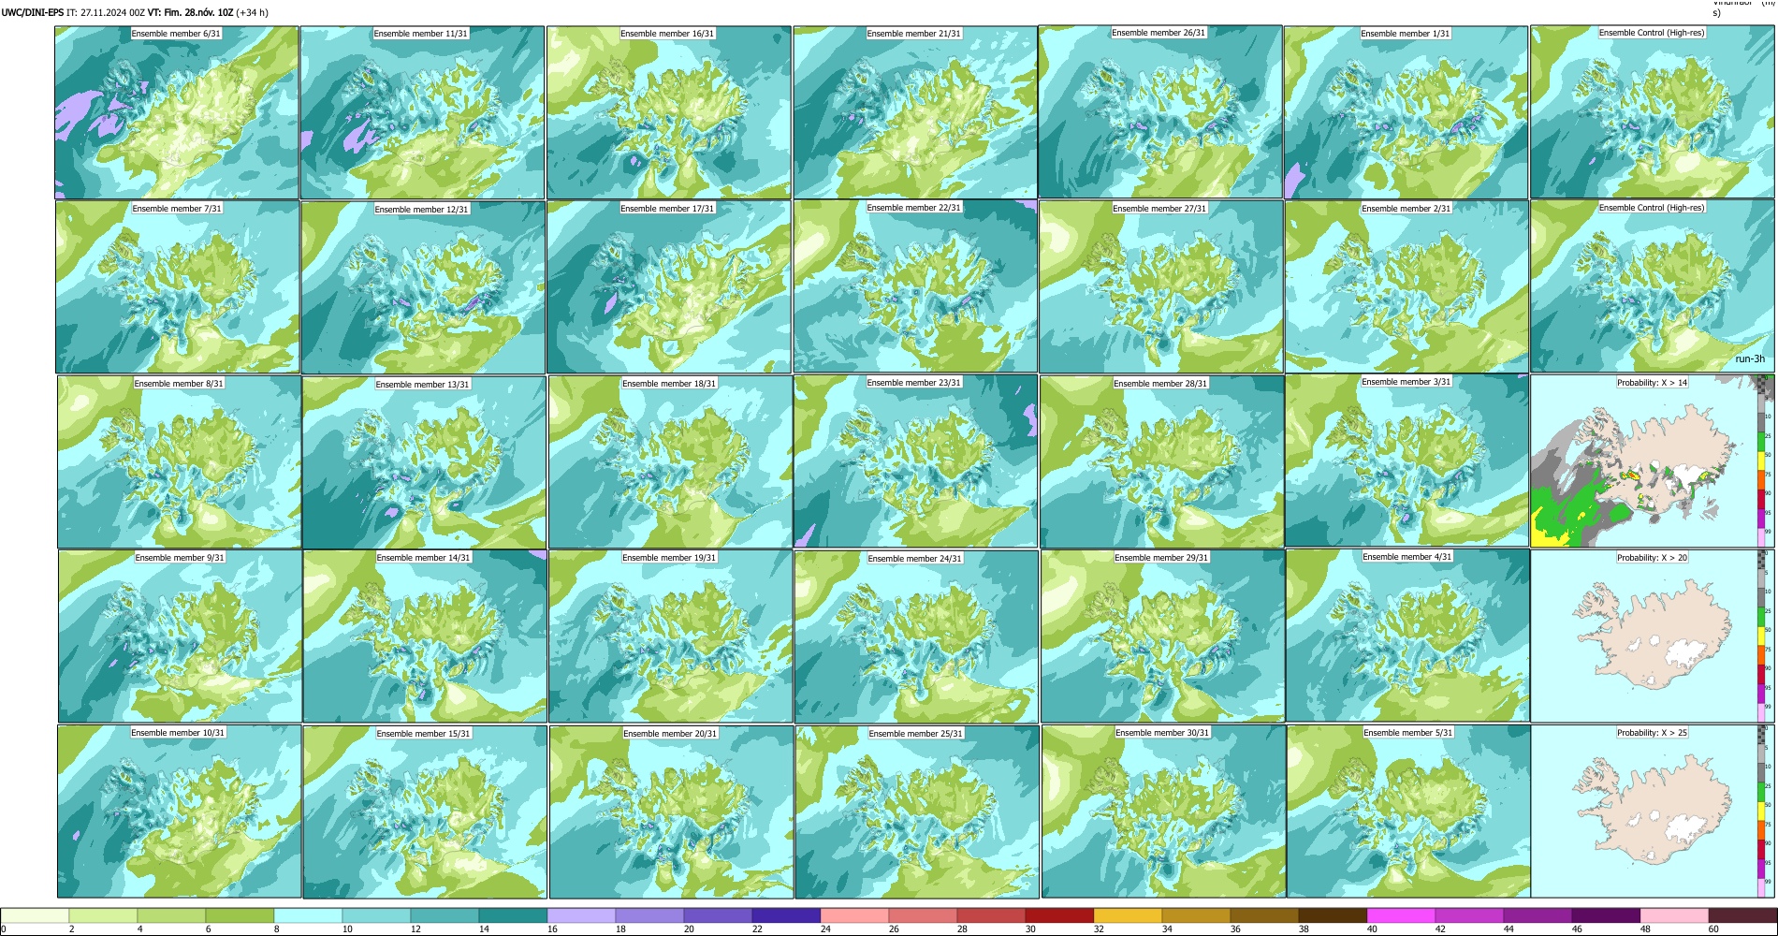Select the golden yellow 32–34 legend swatch
Viewport: 1778px width, 936px height.
click(x=1128, y=915)
